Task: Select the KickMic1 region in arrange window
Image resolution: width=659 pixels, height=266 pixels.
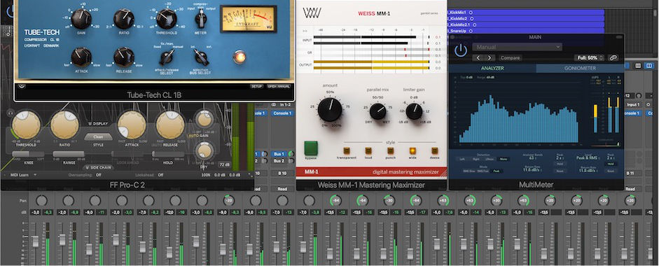Action: click(x=525, y=13)
